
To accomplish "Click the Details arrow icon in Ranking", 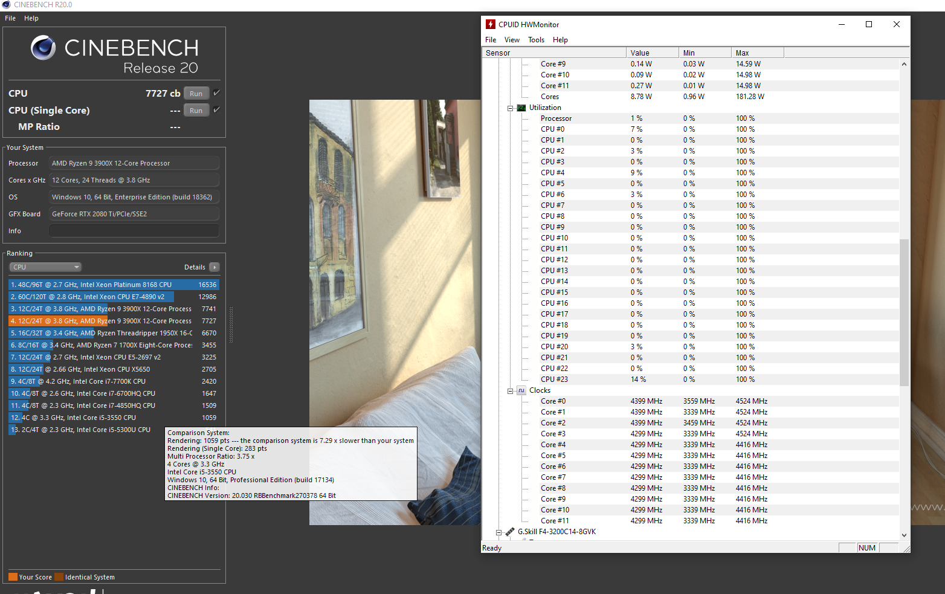I will click(214, 267).
